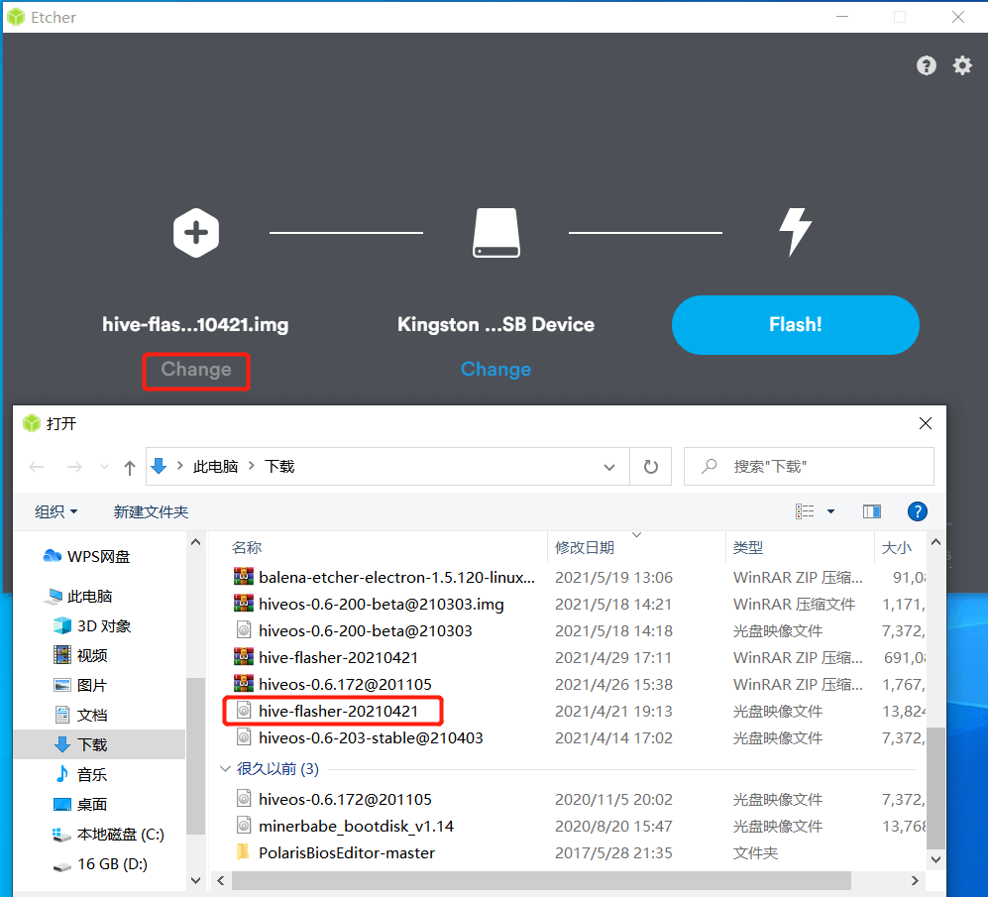This screenshot has width=988, height=897.
Task: Go up one folder with up arrow
Action: tap(129, 467)
